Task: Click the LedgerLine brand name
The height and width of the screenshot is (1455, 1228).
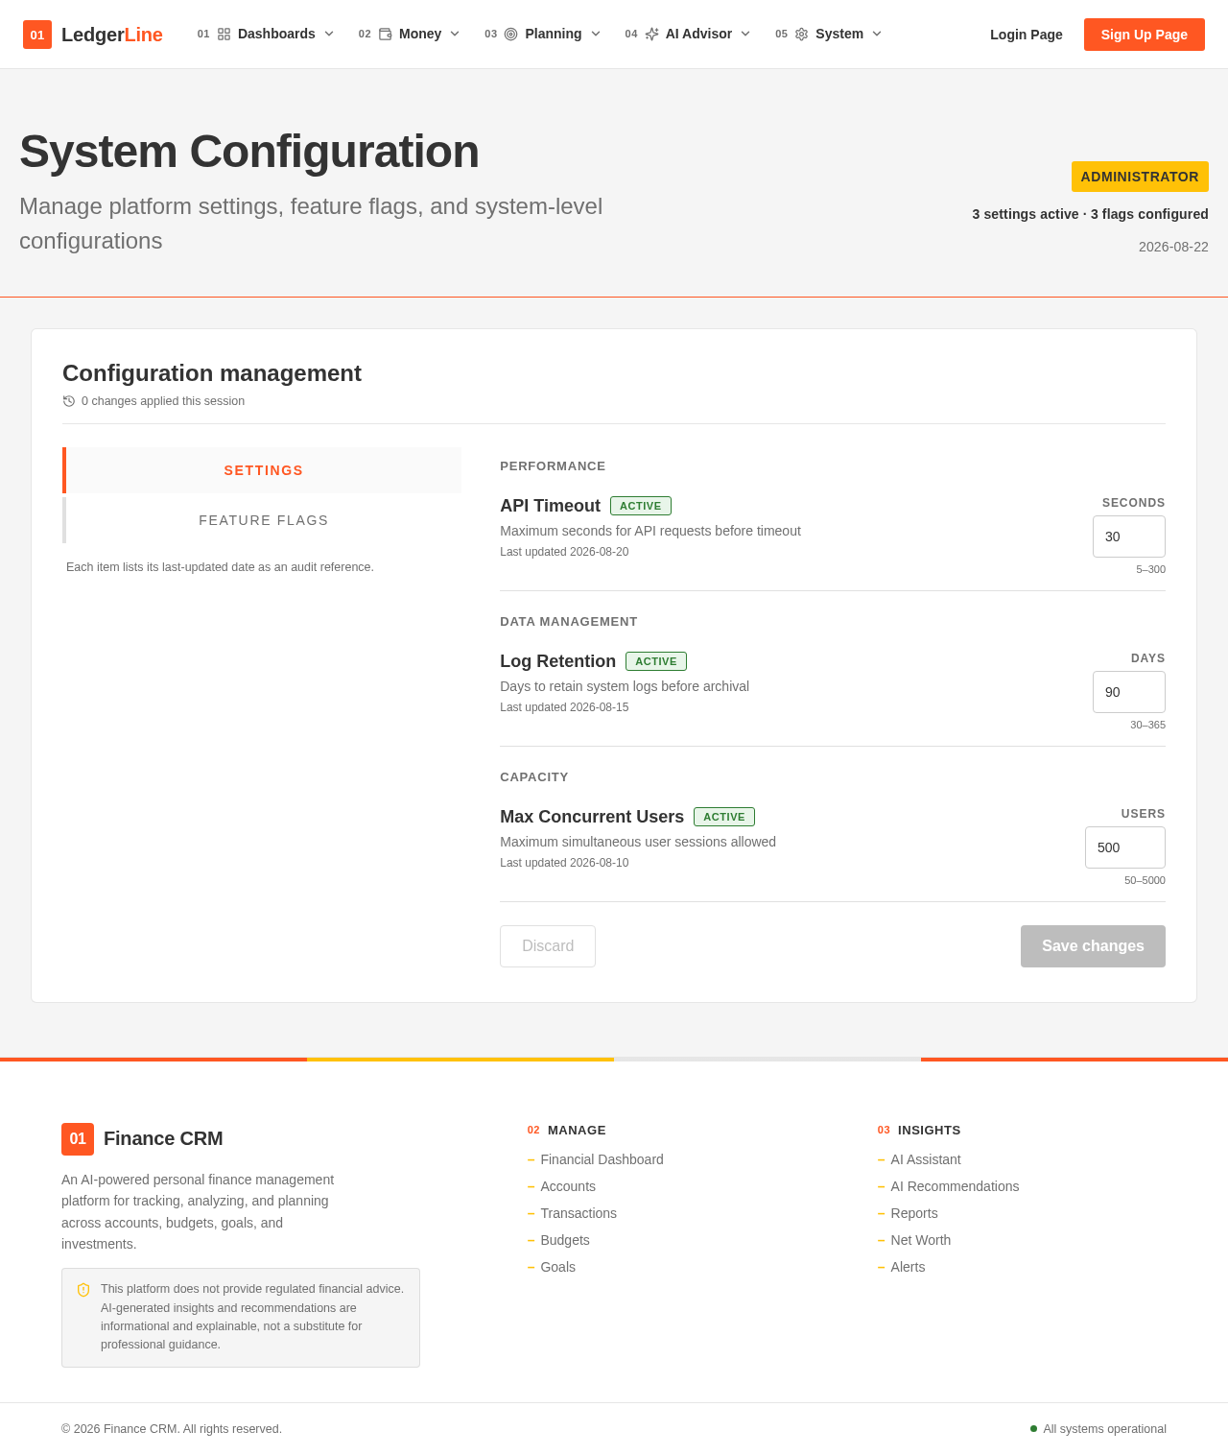Action: (112, 35)
